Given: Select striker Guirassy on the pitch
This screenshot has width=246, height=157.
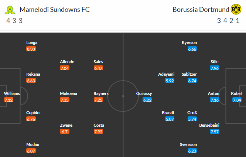Looking at the screenshot, I should (x=144, y=93).
